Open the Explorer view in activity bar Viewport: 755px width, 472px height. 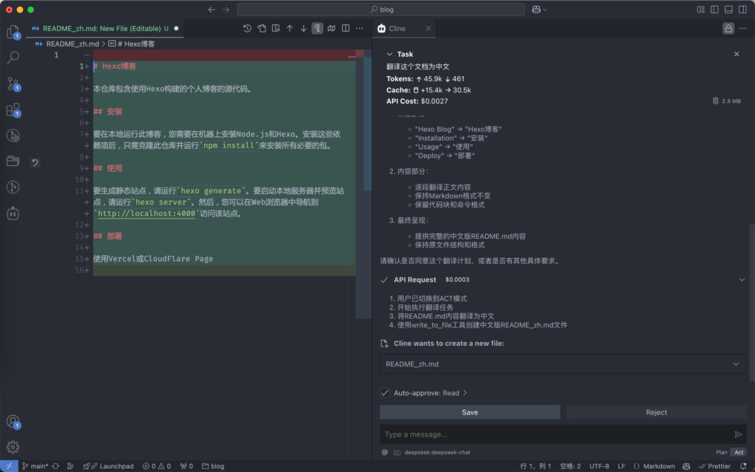(13, 32)
